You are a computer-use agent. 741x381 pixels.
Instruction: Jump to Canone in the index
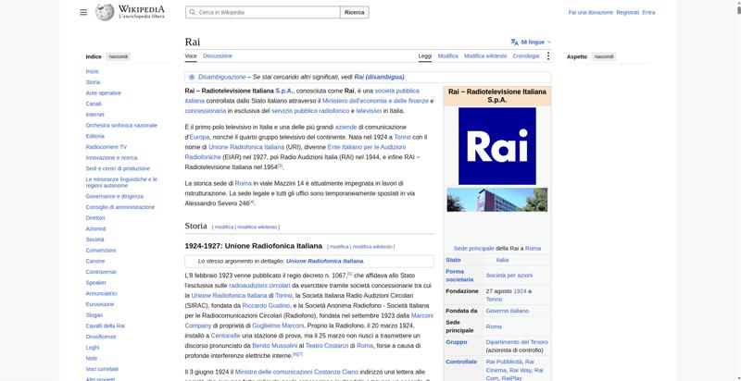[95, 261]
